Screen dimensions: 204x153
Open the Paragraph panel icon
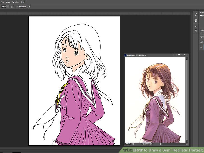[x=196, y=31]
